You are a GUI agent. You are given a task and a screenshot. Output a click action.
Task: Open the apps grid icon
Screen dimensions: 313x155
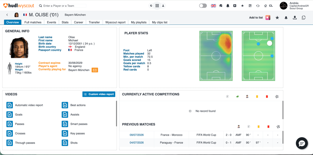157,6
